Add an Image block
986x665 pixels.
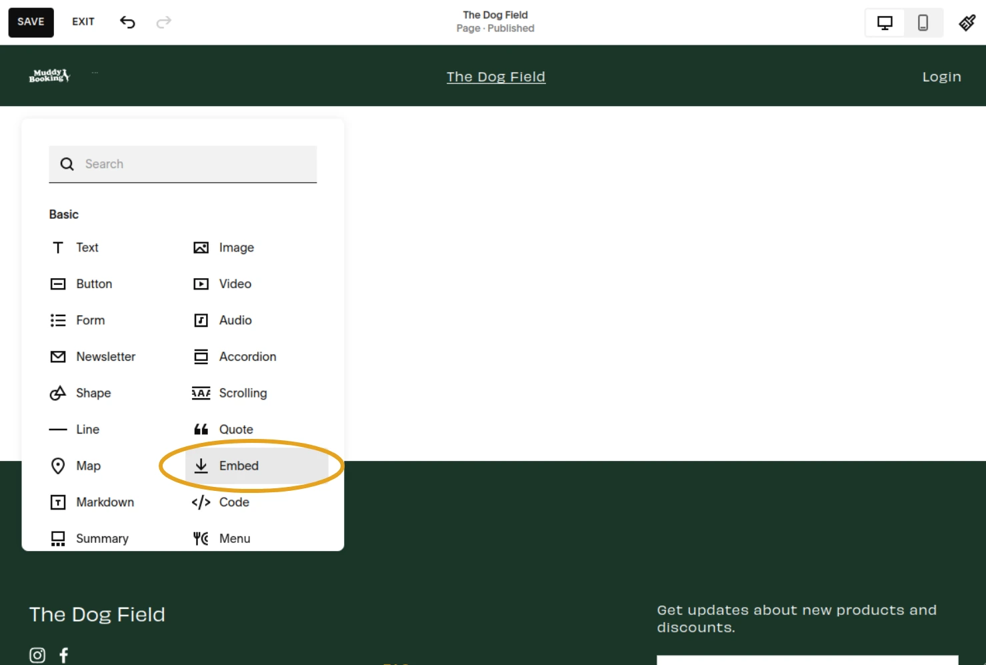[x=236, y=247]
